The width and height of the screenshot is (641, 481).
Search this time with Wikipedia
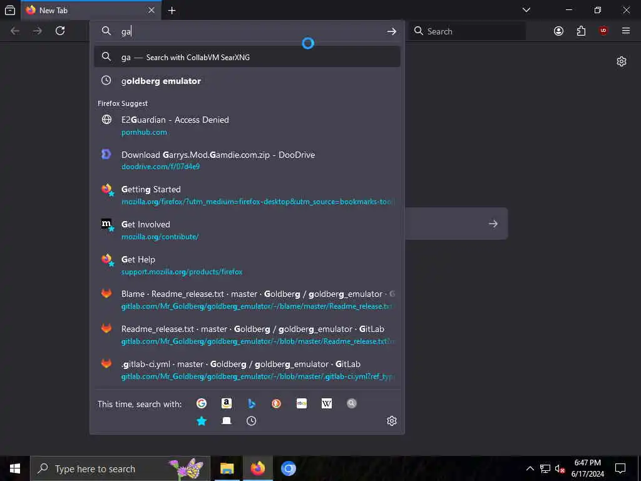(x=327, y=404)
